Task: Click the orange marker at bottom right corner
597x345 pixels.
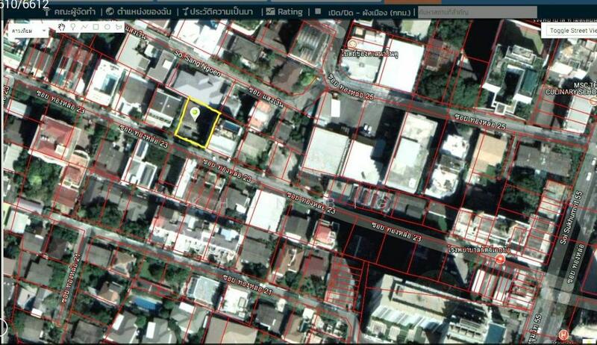Action: pos(563,334)
